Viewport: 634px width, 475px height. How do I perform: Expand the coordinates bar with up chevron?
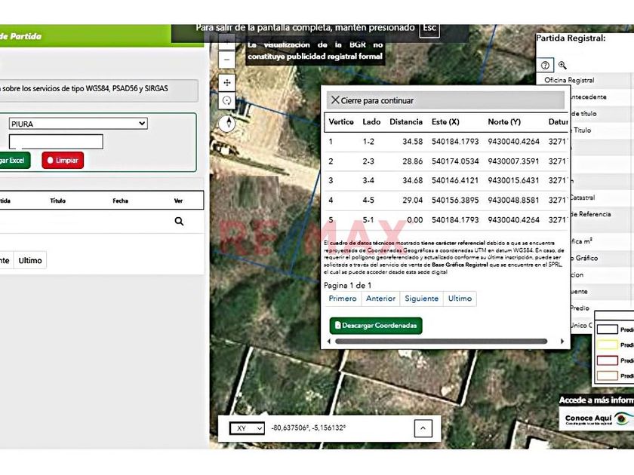(423, 428)
